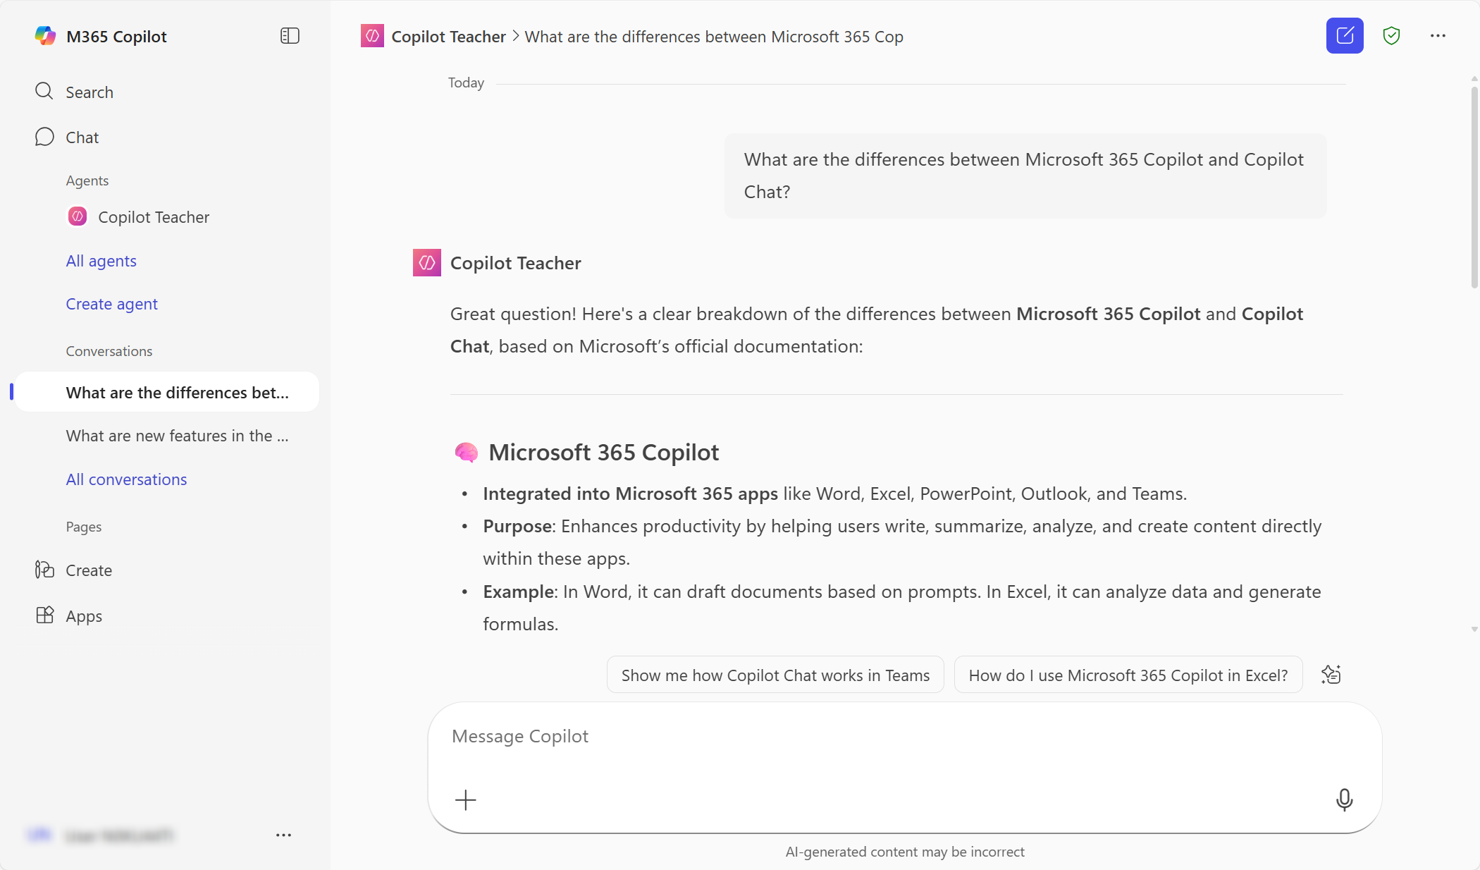Choose 'Show me how Copilot Chat works in Teams'
The height and width of the screenshot is (870, 1480).
775,675
